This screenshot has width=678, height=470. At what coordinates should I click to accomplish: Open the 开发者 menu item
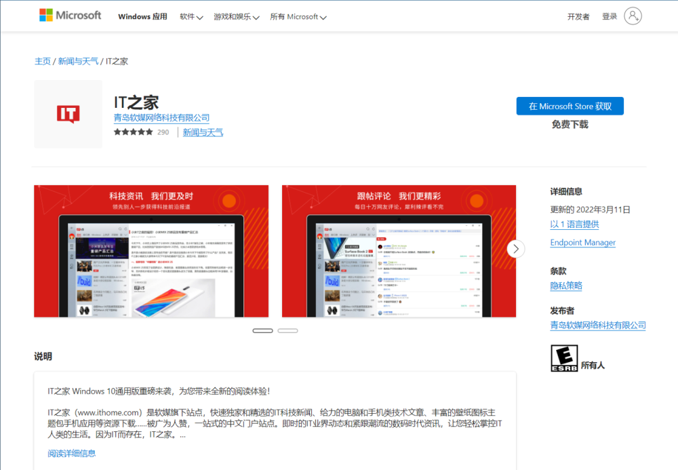(x=578, y=17)
